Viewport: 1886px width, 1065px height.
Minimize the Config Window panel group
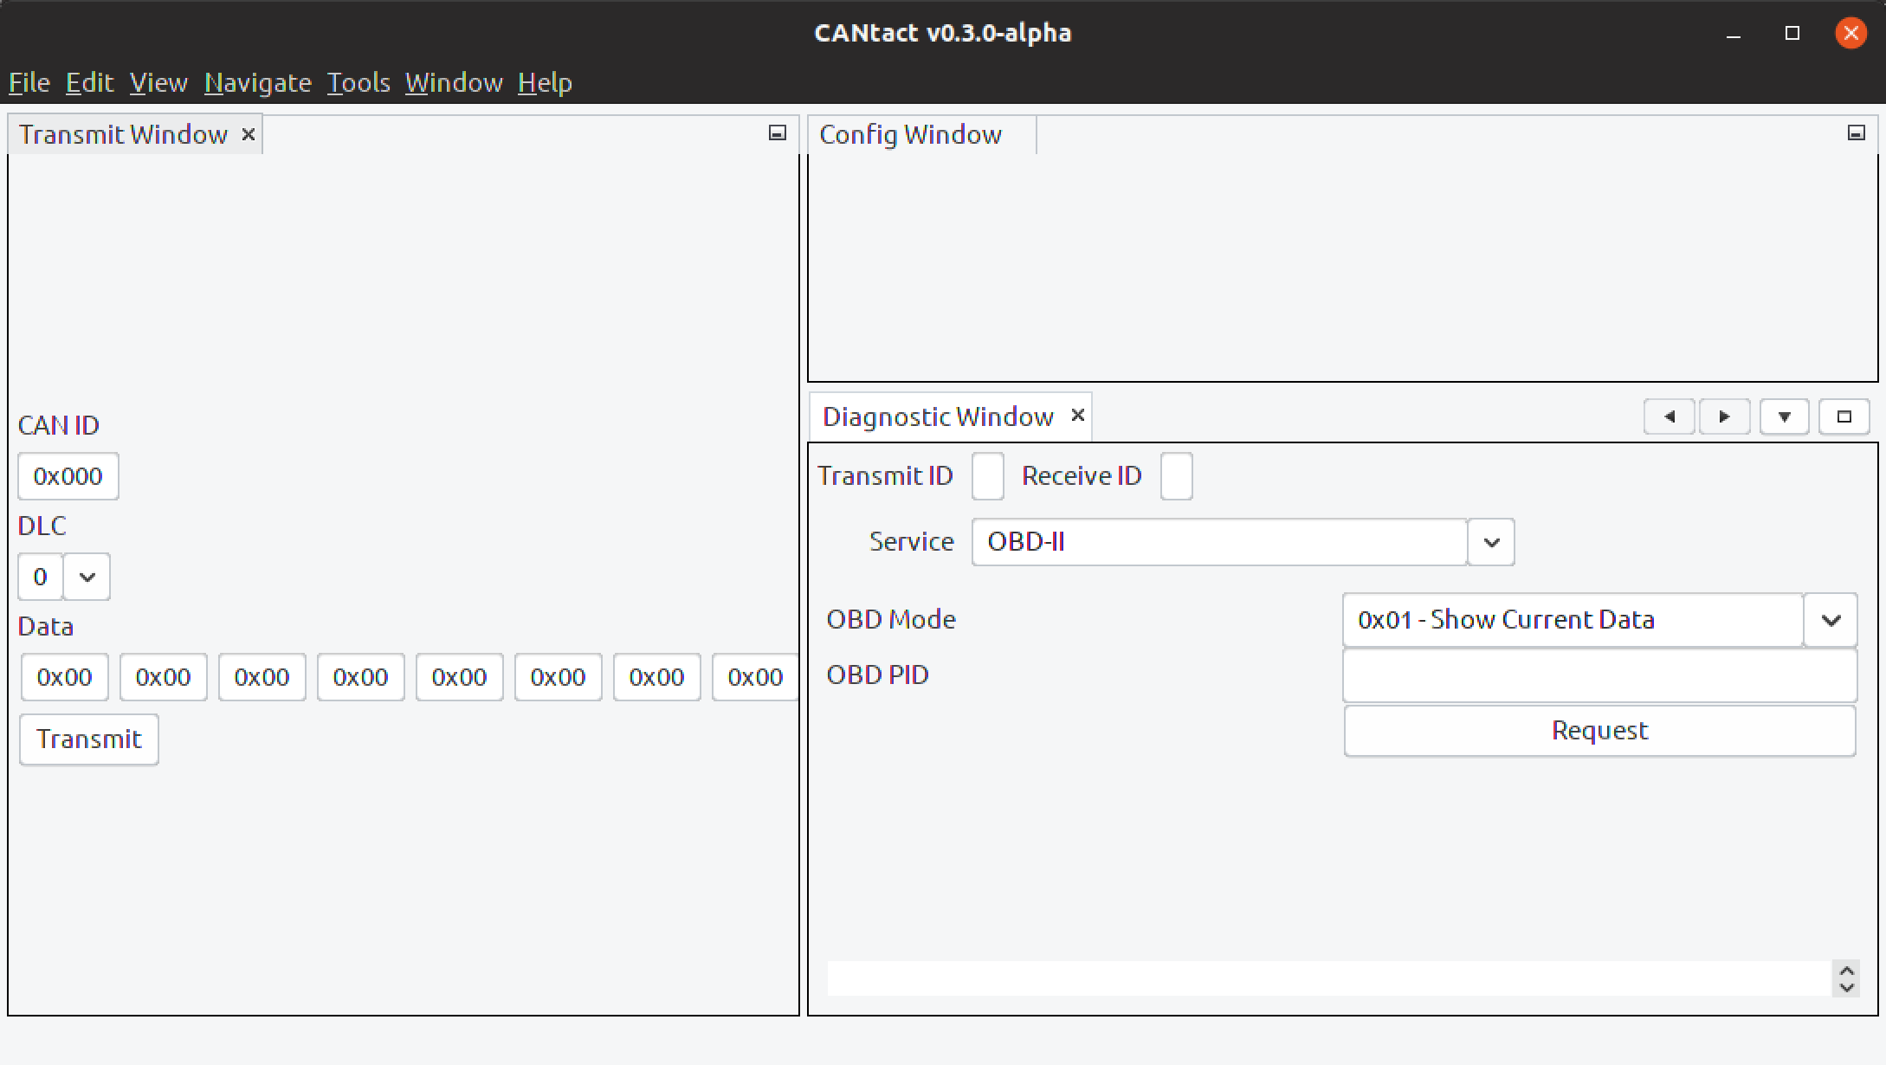pyautogui.click(x=1856, y=132)
